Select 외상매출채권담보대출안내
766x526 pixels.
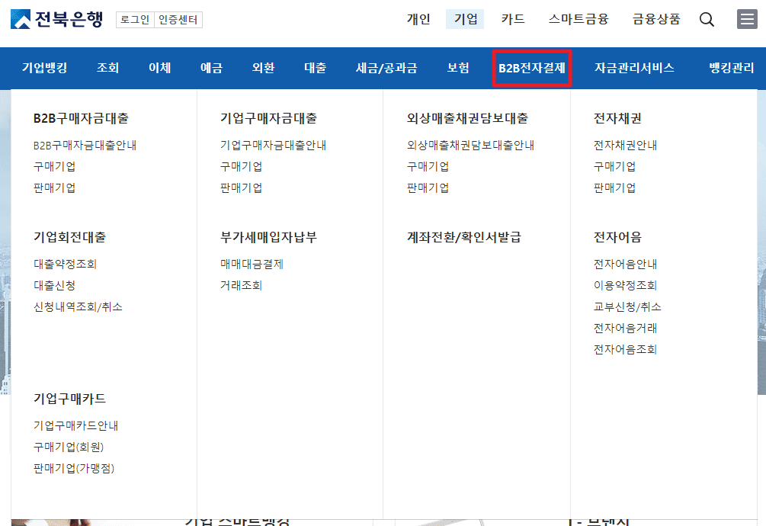[x=470, y=145]
